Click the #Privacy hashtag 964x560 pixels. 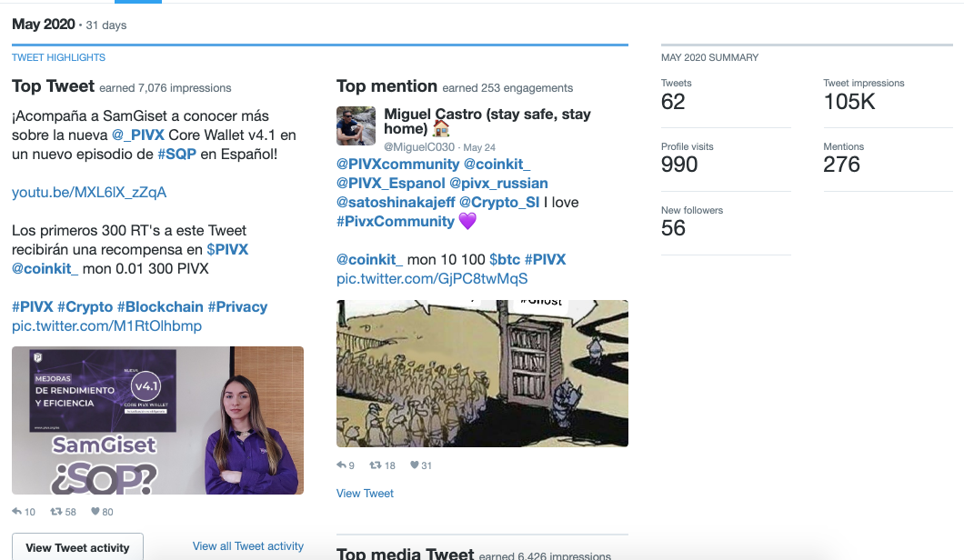tap(237, 306)
